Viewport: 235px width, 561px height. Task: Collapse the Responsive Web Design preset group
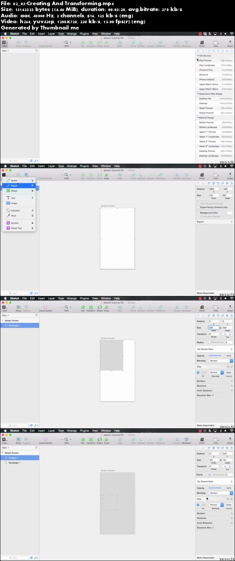[198, 94]
